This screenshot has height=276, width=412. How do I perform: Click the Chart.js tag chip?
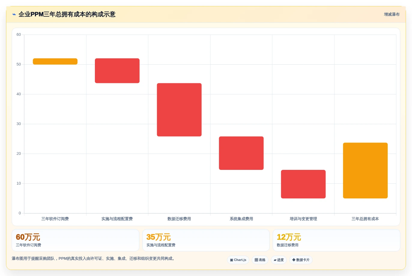238,260
